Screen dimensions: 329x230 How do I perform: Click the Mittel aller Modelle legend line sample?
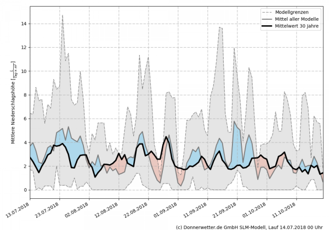(268, 18)
